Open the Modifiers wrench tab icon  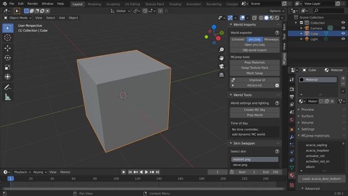pyautogui.click(x=292, y=137)
